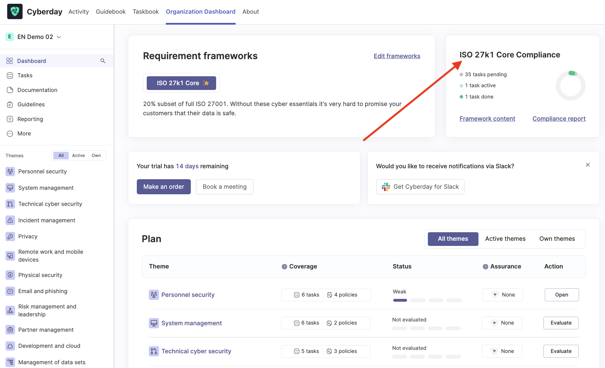Click Personnel security icon in Plan table
This screenshot has width=605, height=368.
pos(154,295)
